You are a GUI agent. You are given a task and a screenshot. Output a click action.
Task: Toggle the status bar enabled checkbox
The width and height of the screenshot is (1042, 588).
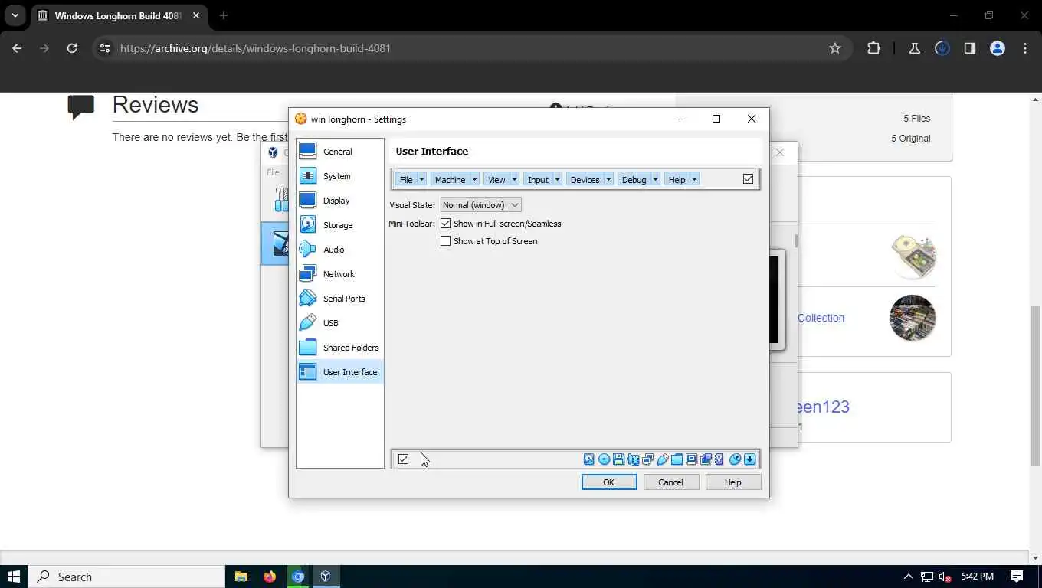coord(404,459)
